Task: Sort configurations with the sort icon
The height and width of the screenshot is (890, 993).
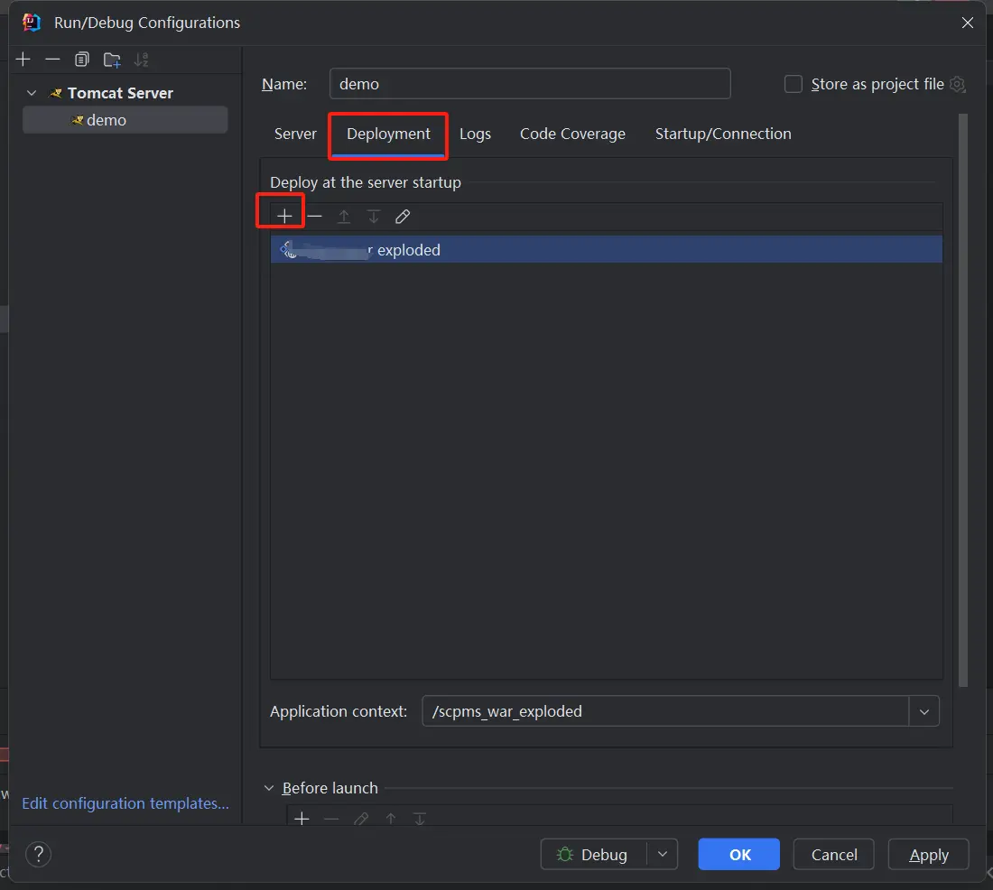Action: tap(141, 60)
